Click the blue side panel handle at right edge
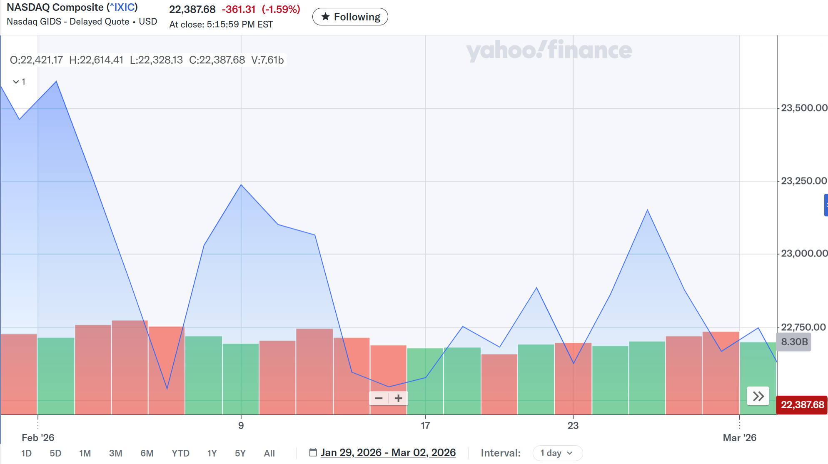 [826, 205]
